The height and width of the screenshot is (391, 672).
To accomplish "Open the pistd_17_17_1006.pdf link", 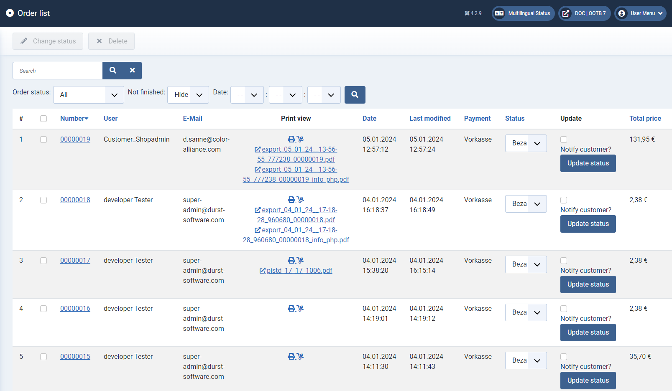I will (296, 271).
